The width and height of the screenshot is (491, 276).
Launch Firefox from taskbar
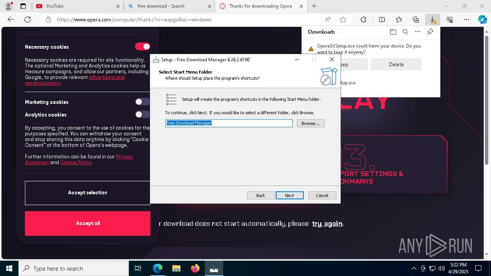click(x=195, y=268)
